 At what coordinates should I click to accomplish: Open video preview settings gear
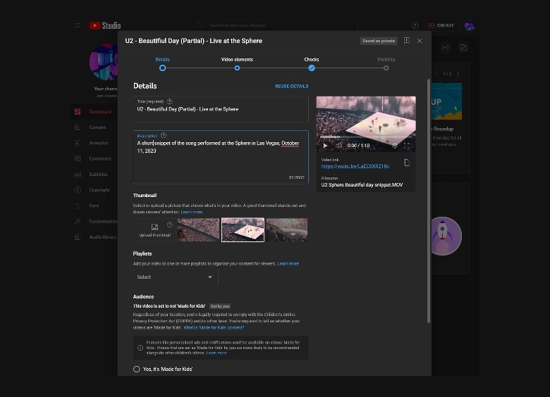[395, 145]
